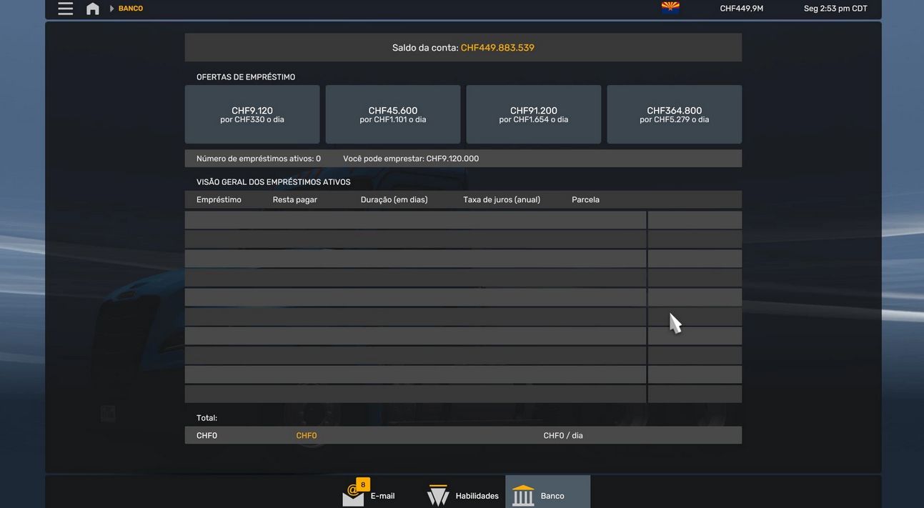
Task: Click the top-bar balance CHF449,9M
Action: pos(741,9)
